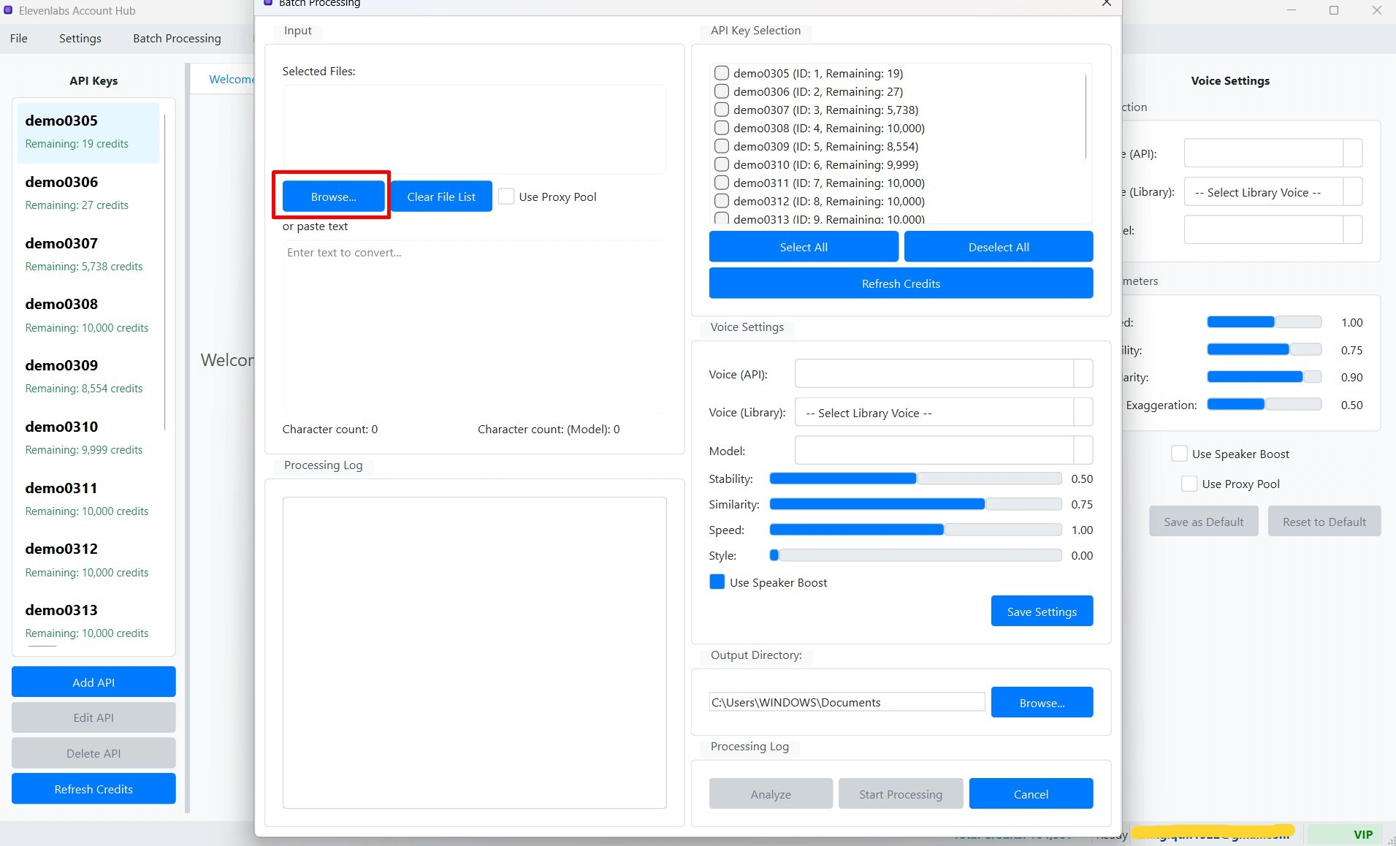Viewport: 1396px width, 846px height.
Task: Check the demo0310 API key checkbox
Action: [x=721, y=164]
